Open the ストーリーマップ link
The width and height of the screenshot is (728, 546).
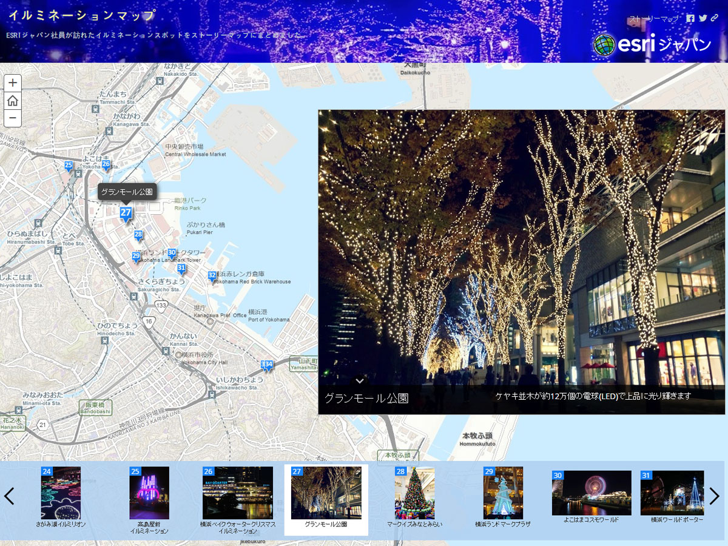(654, 19)
